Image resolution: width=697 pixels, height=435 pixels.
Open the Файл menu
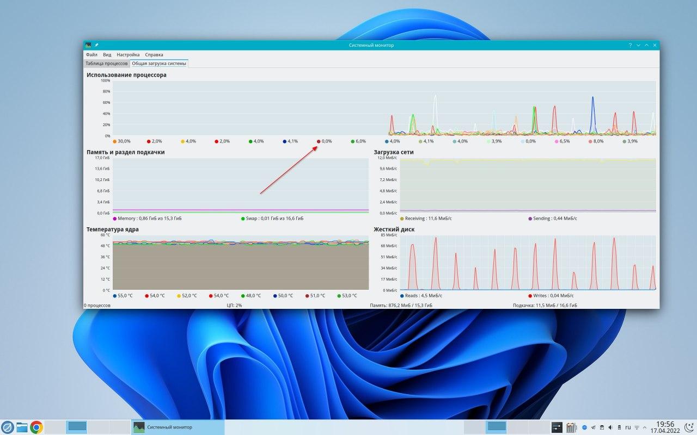click(x=91, y=55)
